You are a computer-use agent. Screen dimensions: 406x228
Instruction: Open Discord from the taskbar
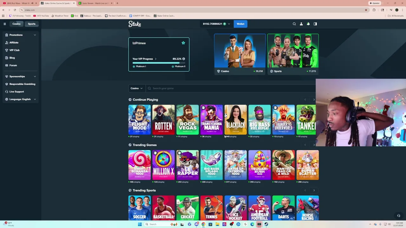(x=196, y=224)
